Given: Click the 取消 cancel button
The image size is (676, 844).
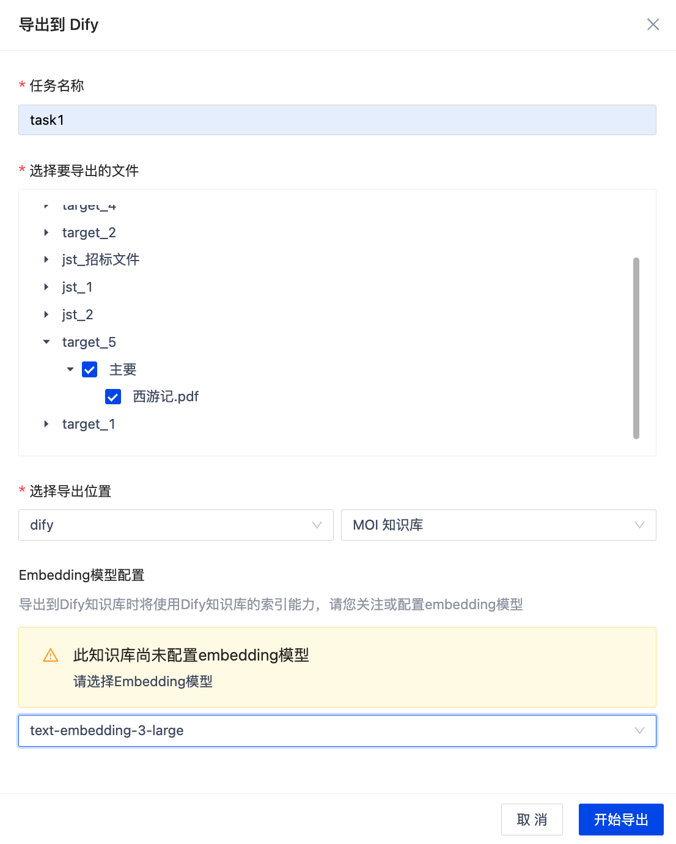Looking at the screenshot, I should 532,820.
